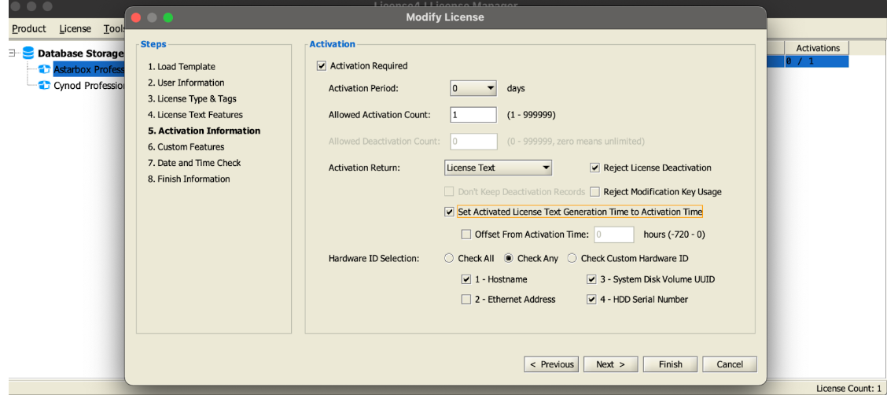The width and height of the screenshot is (887, 395).
Task: Enable Reject Modification Key Usage
Action: pos(595,192)
